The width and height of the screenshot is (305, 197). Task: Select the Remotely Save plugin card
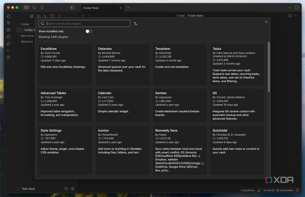180,150
